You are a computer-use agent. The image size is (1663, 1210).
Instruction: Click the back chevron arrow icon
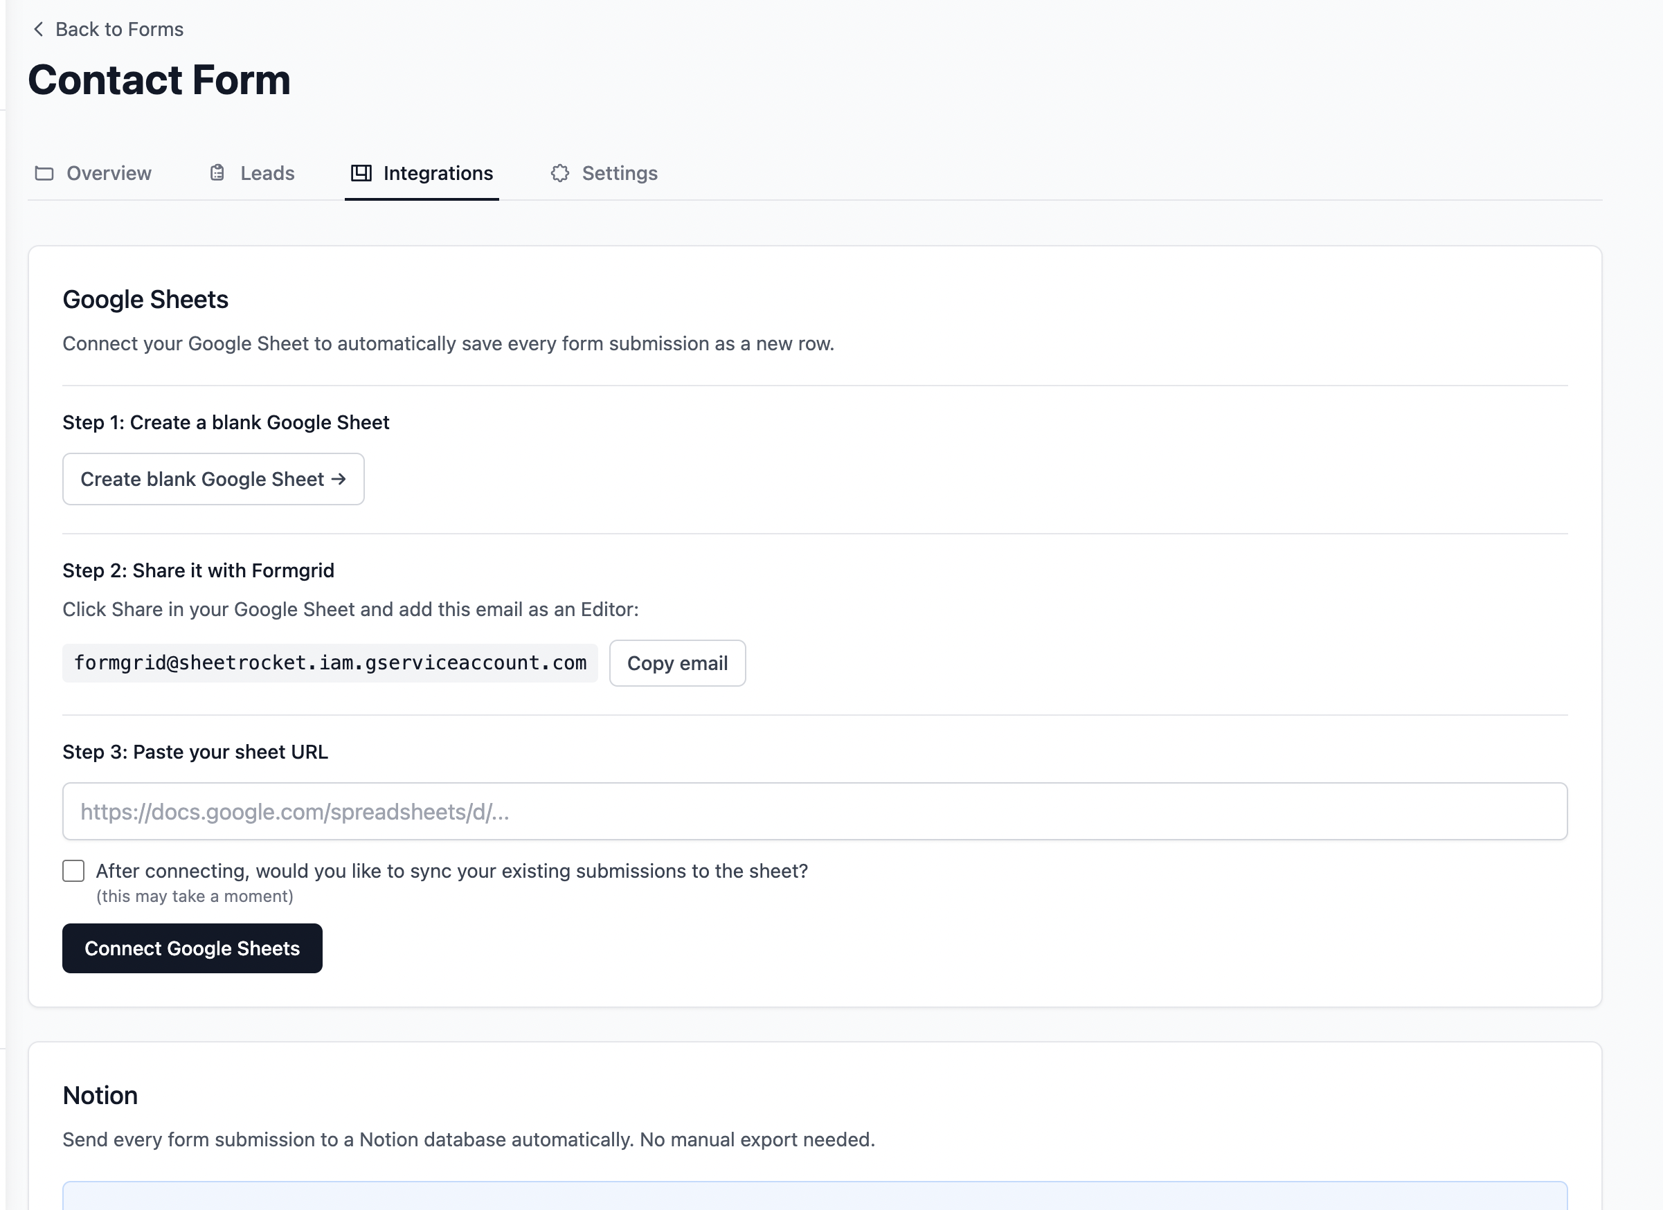click(39, 29)
